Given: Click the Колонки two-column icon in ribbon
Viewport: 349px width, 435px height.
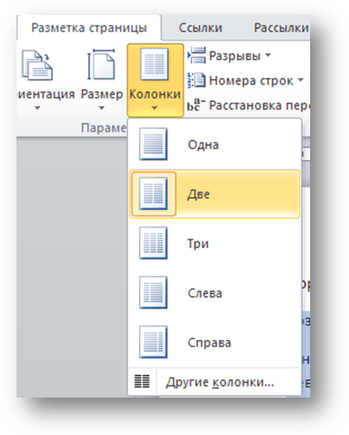Looking at the screenshot, I should [155, 64].
